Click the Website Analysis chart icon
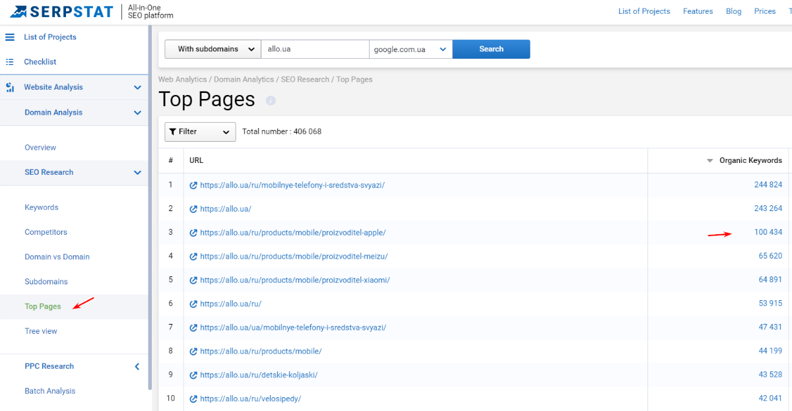The width and height of the screenshot is (792, 411). (x=10, y=87)
